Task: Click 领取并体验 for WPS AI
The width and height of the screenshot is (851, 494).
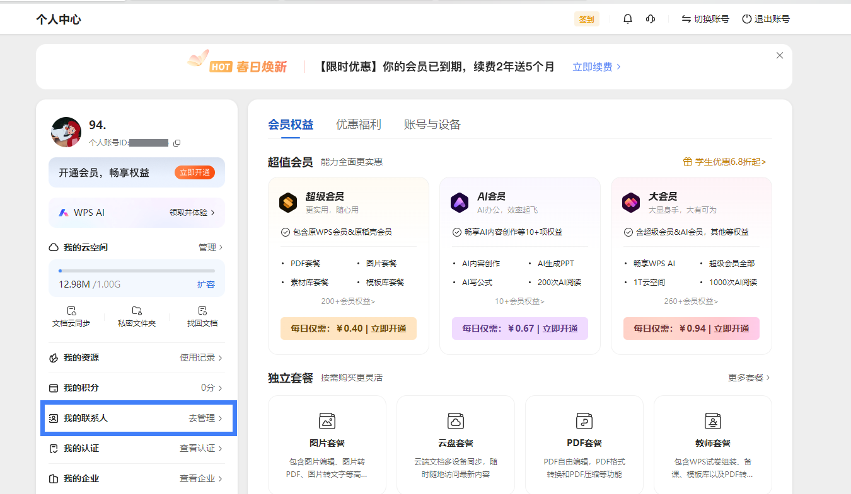Action: 192,213
